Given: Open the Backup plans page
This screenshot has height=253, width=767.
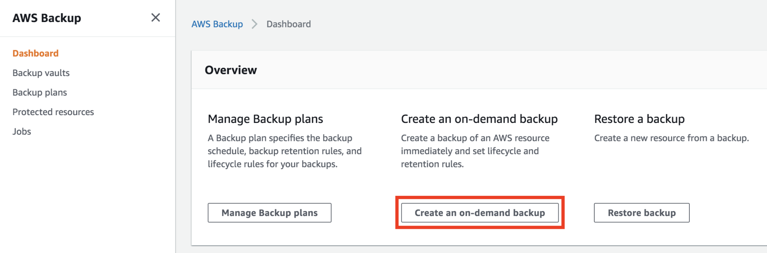Looking at the screenshot, I should pos(40,92).
